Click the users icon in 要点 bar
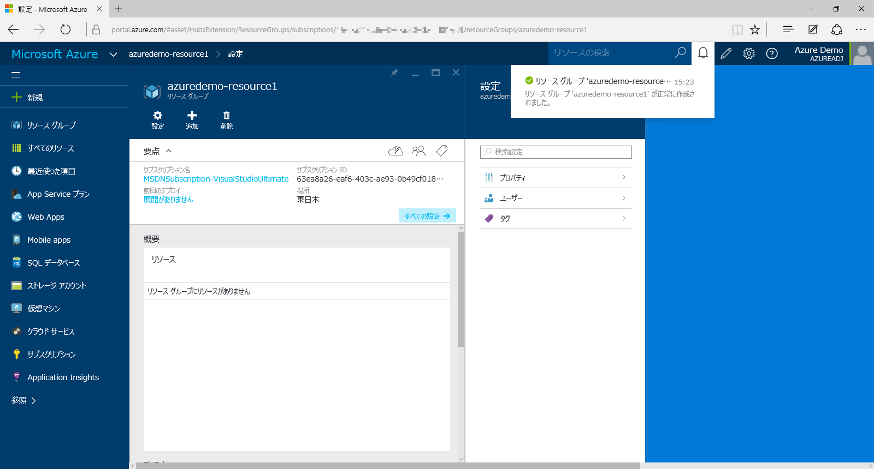This screenshot has width=874, height=469. click(x=419, y=151)
